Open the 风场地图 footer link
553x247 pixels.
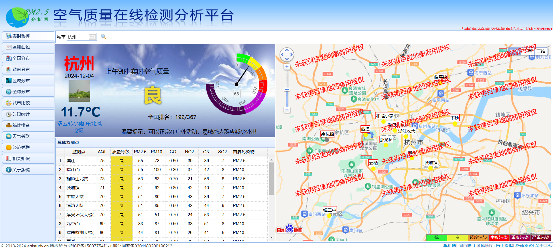click(485, 245)
